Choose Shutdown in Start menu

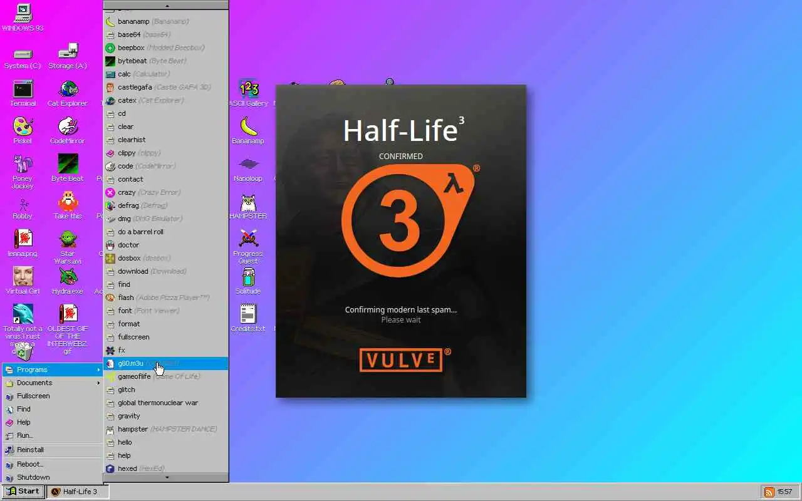click(53, 477)
